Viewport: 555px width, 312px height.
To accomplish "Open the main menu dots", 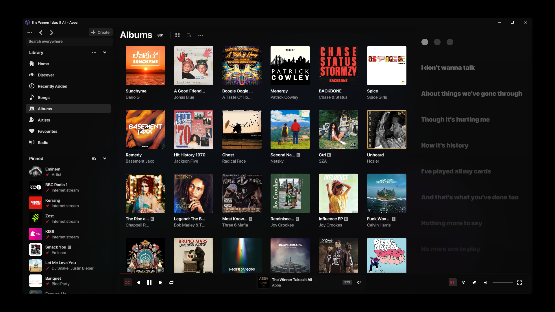I will click(30, 33).
